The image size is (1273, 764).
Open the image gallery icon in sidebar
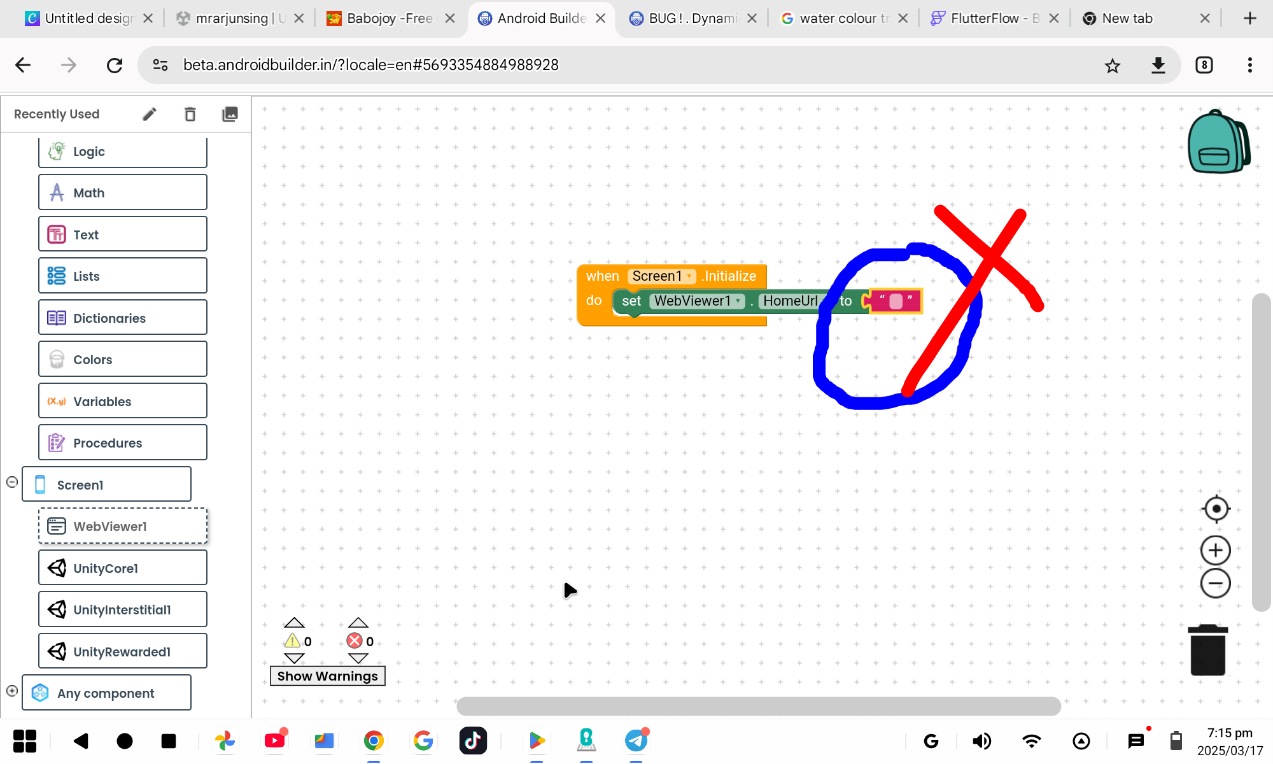click(x=229, y=114)
